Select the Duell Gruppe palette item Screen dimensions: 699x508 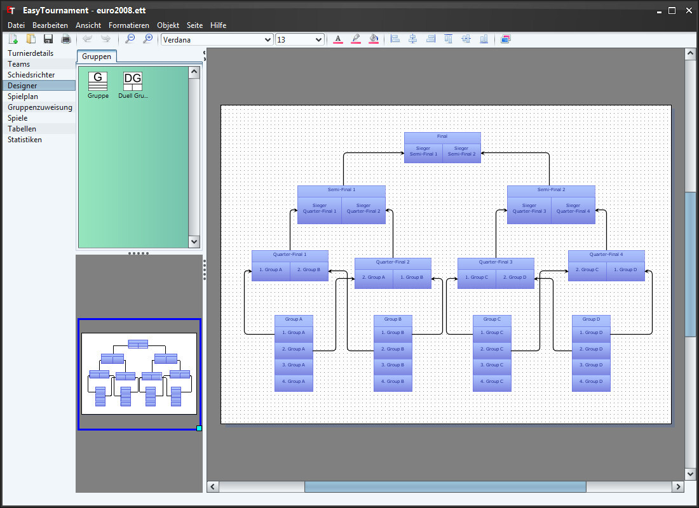coord(133,85)
